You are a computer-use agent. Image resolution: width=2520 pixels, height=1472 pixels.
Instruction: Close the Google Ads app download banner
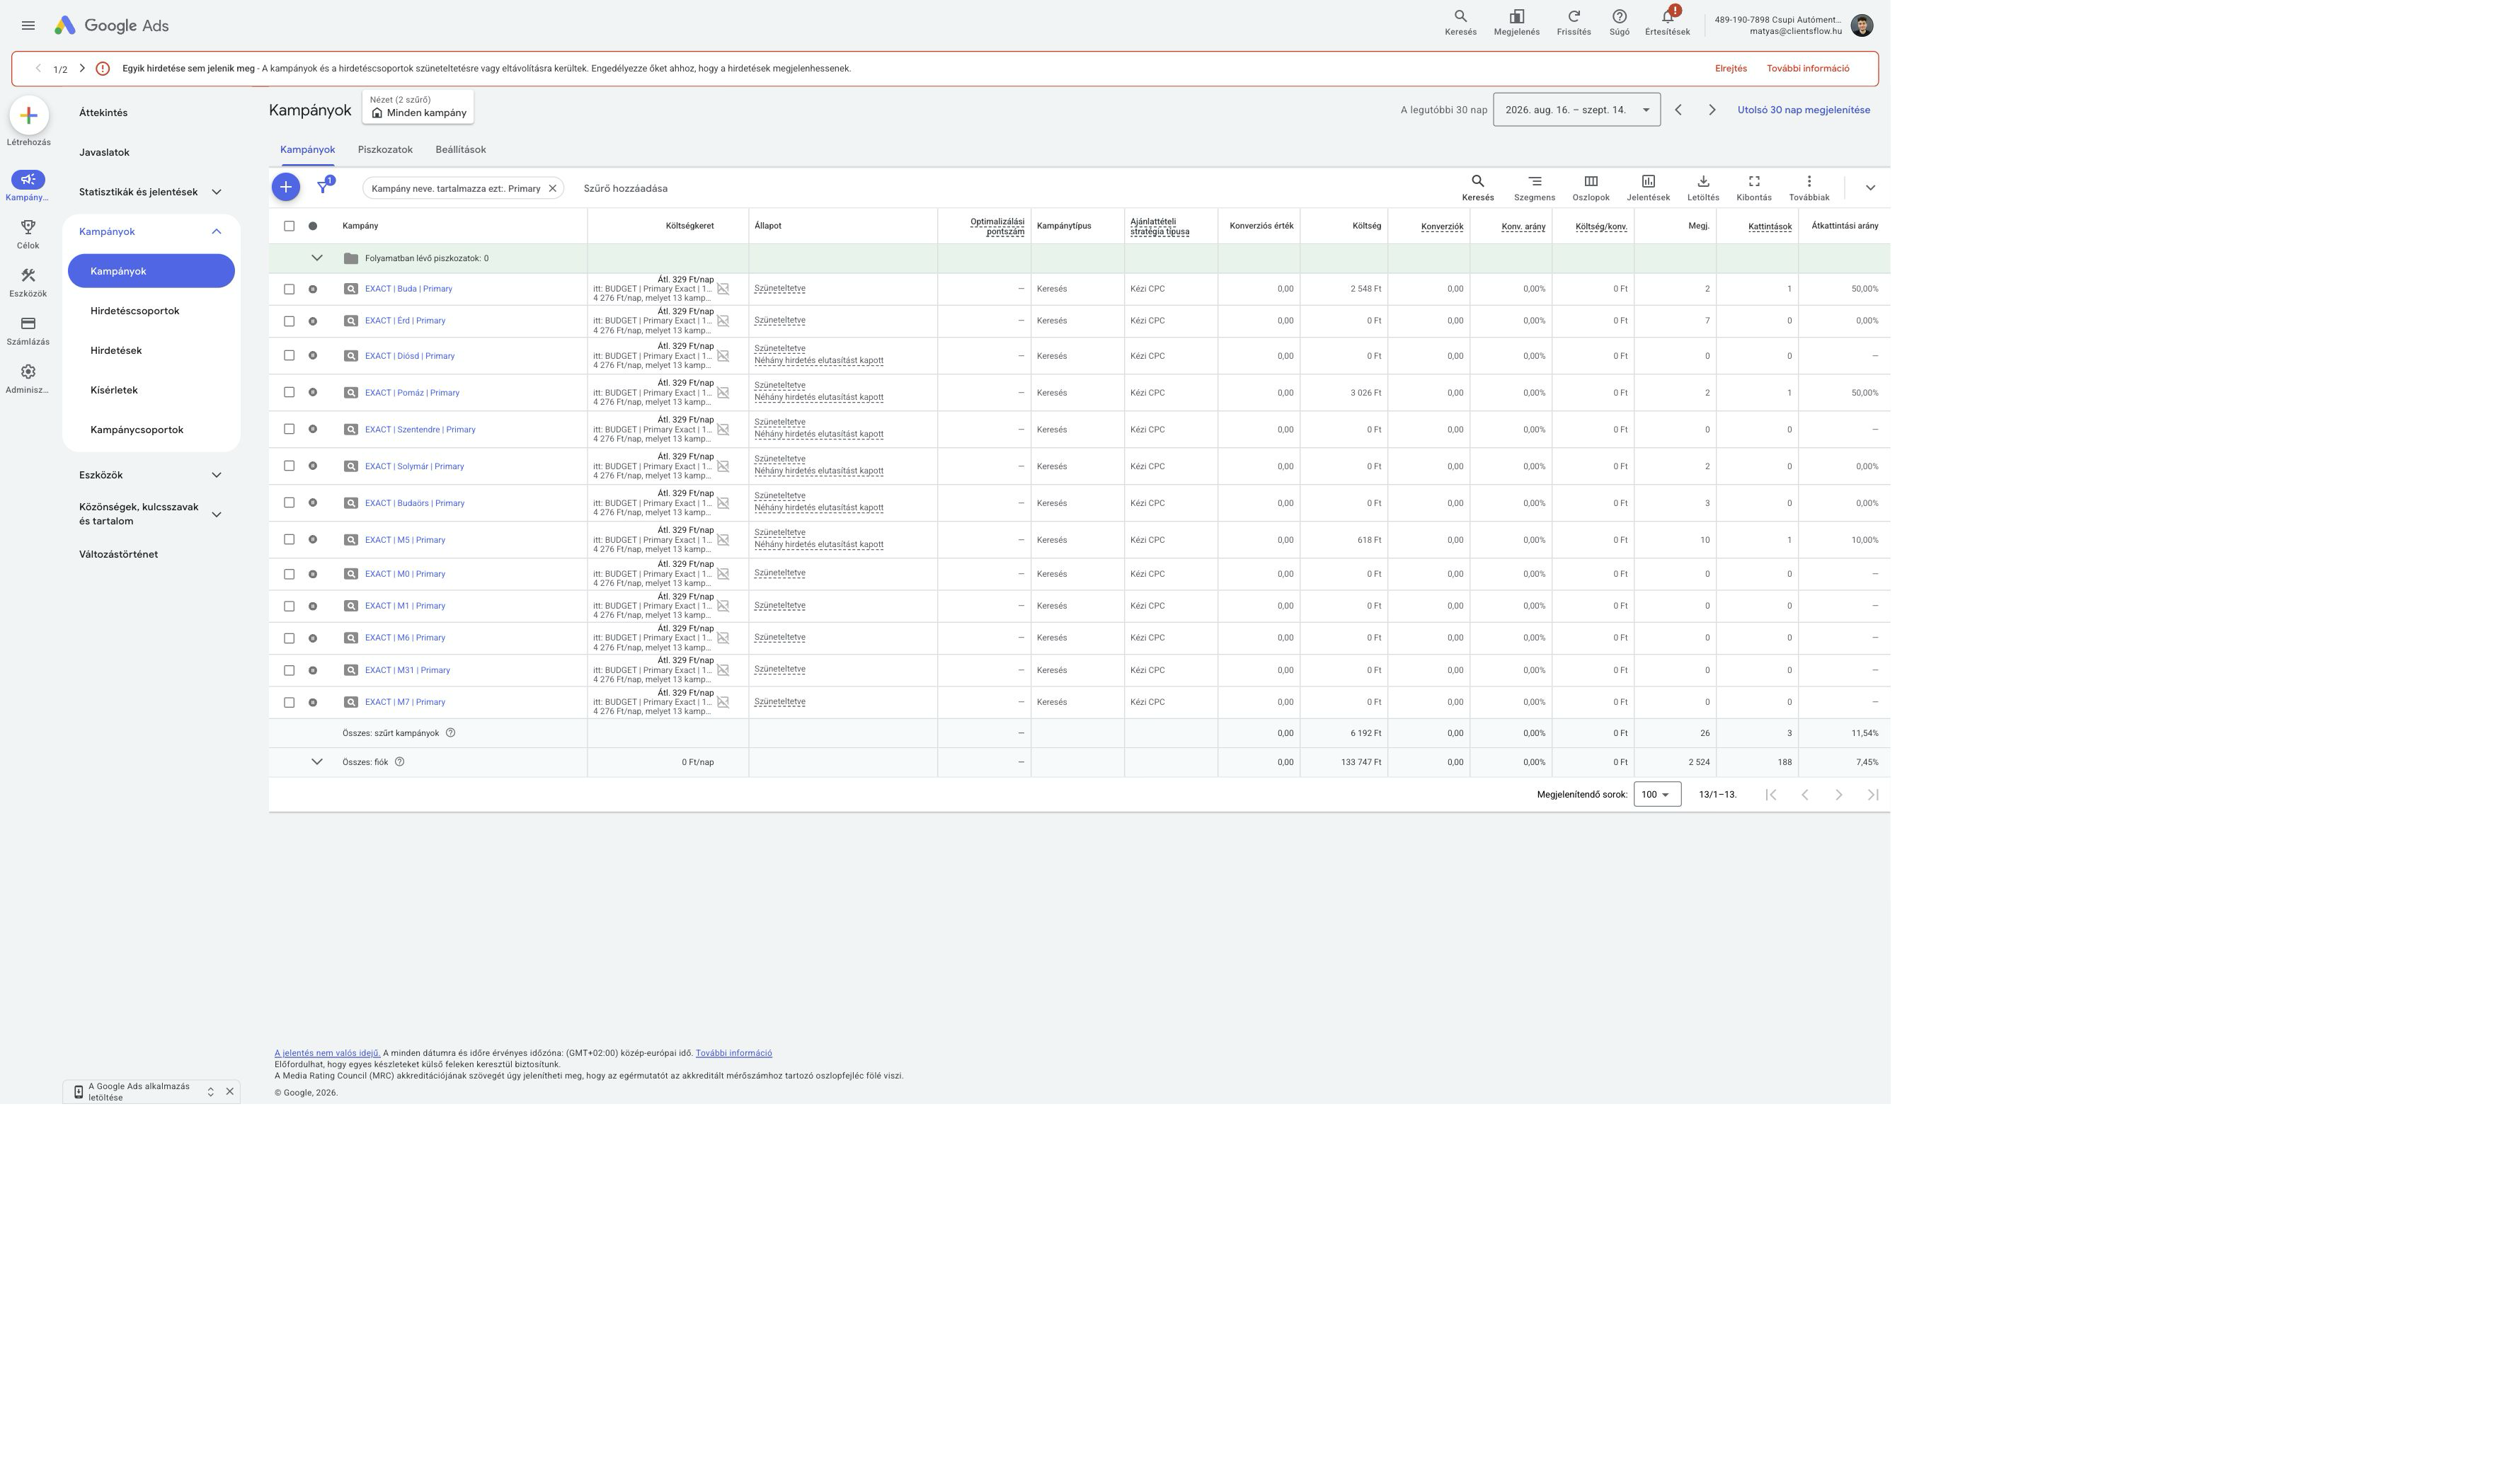coord(230,1091)
